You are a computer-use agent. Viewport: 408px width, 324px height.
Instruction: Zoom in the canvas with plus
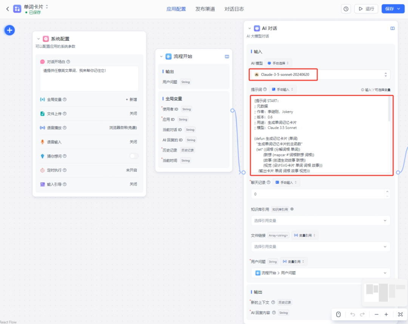coord(386,315)
